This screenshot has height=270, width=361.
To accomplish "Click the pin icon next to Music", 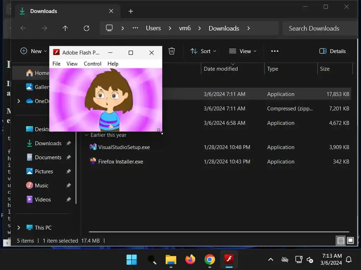I will pos(68,185).
